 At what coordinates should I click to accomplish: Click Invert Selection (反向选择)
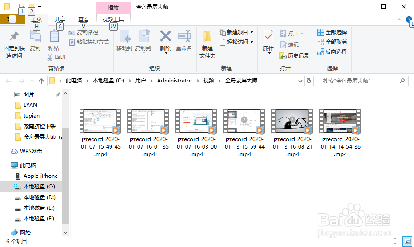[x=332, y=52]
